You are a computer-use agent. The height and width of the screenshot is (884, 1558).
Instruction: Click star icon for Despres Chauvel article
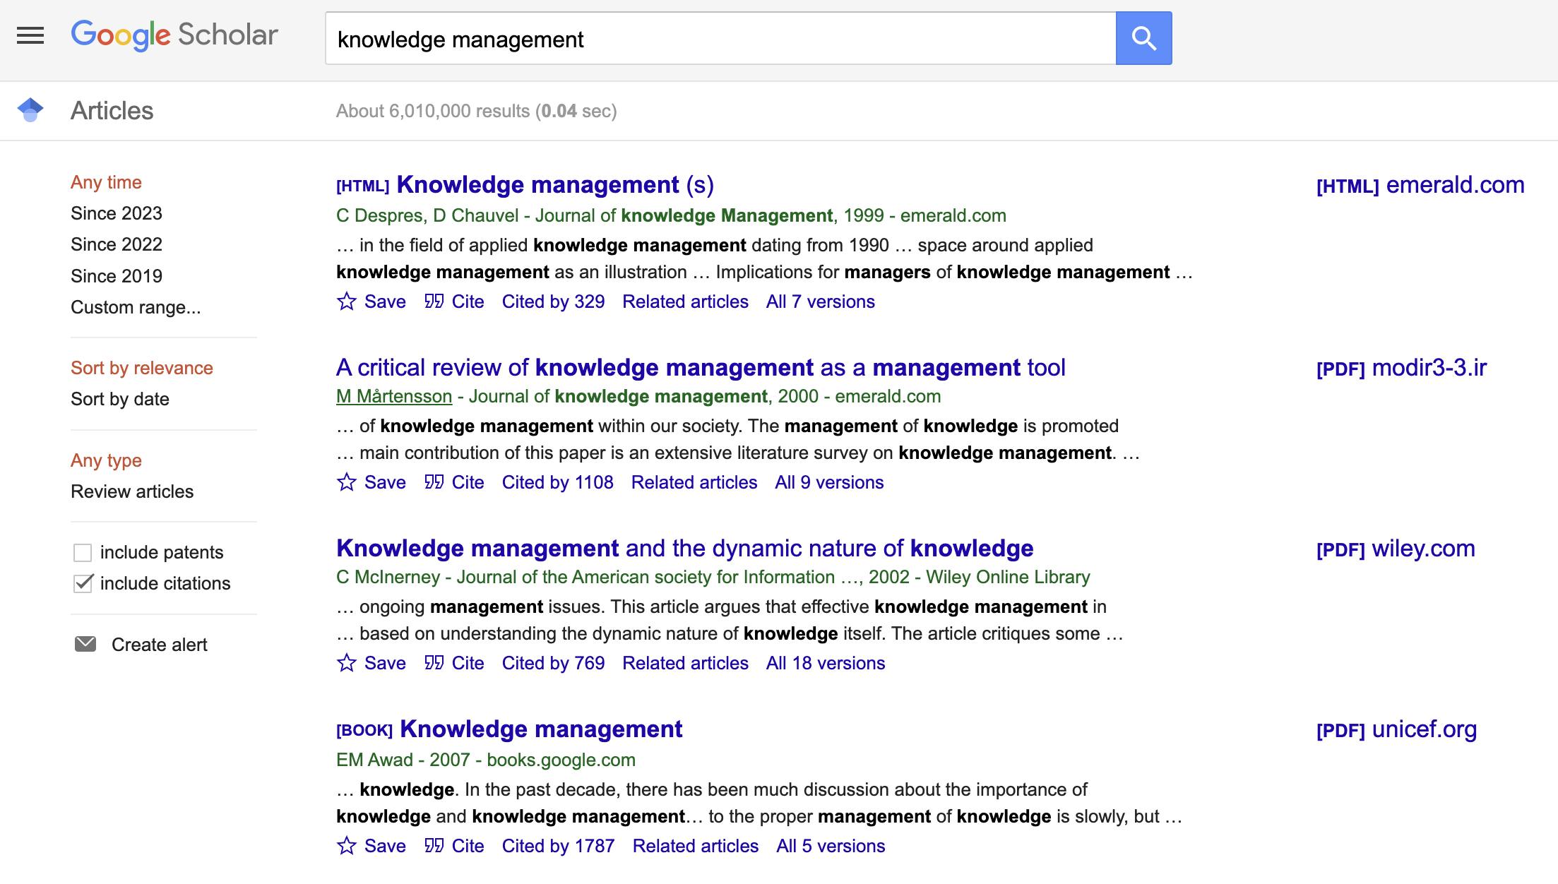[346, 301]
